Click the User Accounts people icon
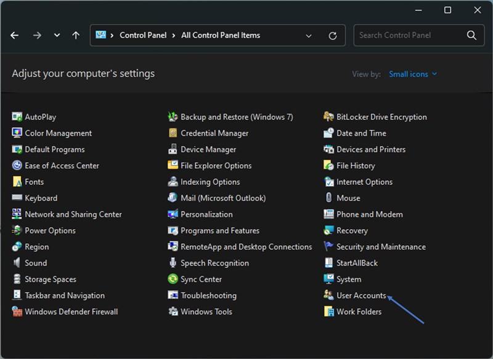The width and height of the screenshot is (493, 359). (328, 295)
